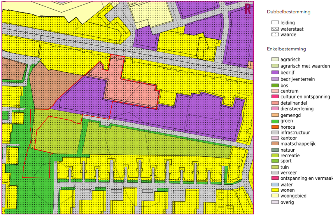The height and width of the screenshot is (215, 333).
Task: Click the 'woongebied' legend label
Action: [294, 196]
